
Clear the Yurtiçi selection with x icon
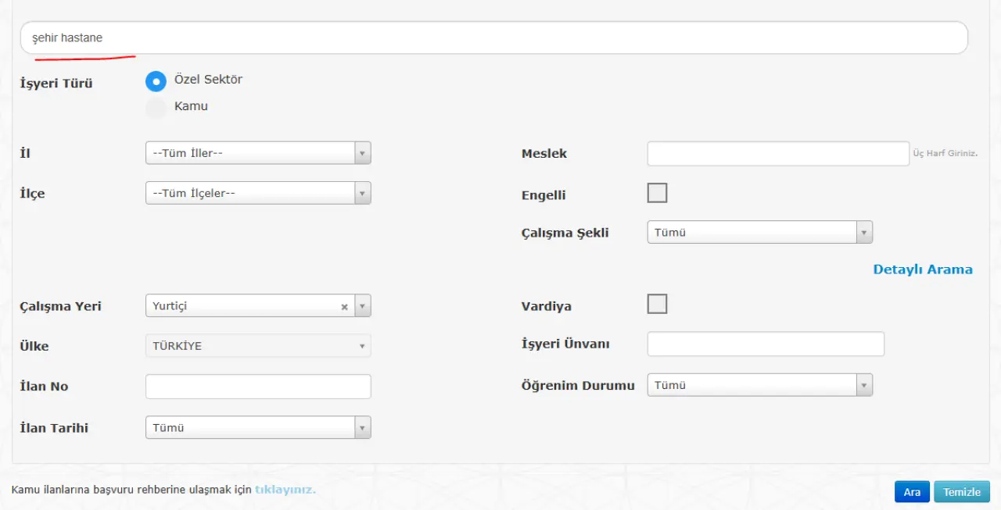[344, 307]
